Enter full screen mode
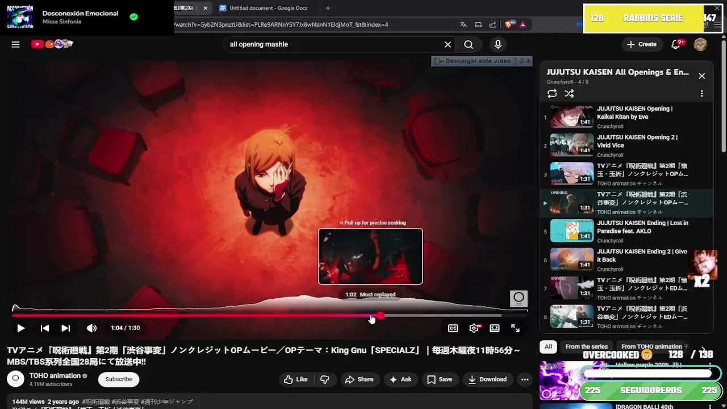This screenshot has width=727, height=409. click(515, 328)
